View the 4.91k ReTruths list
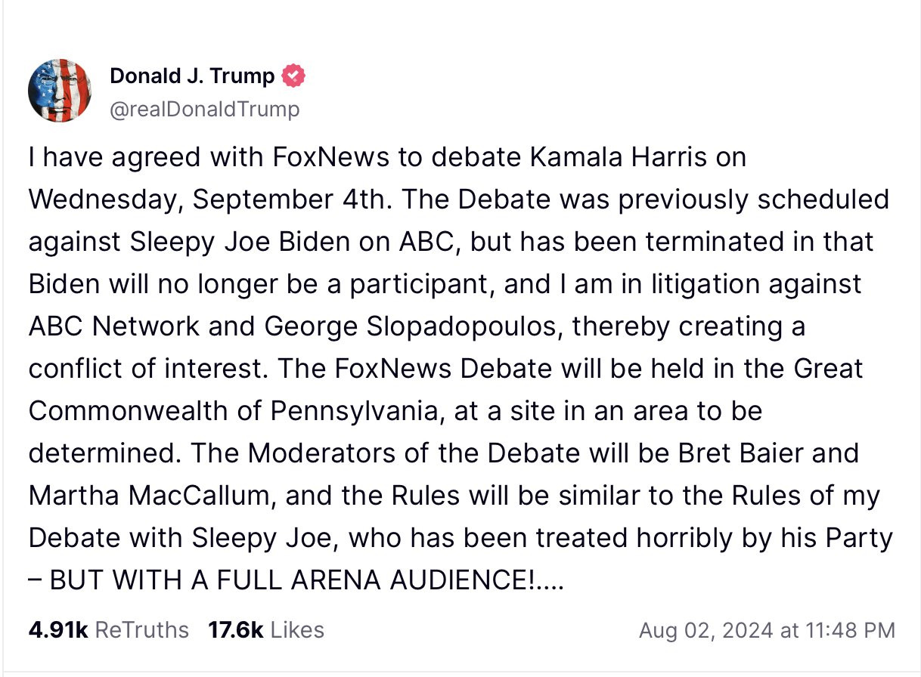This screenshot has width=921, height=677. coord(108,630)
